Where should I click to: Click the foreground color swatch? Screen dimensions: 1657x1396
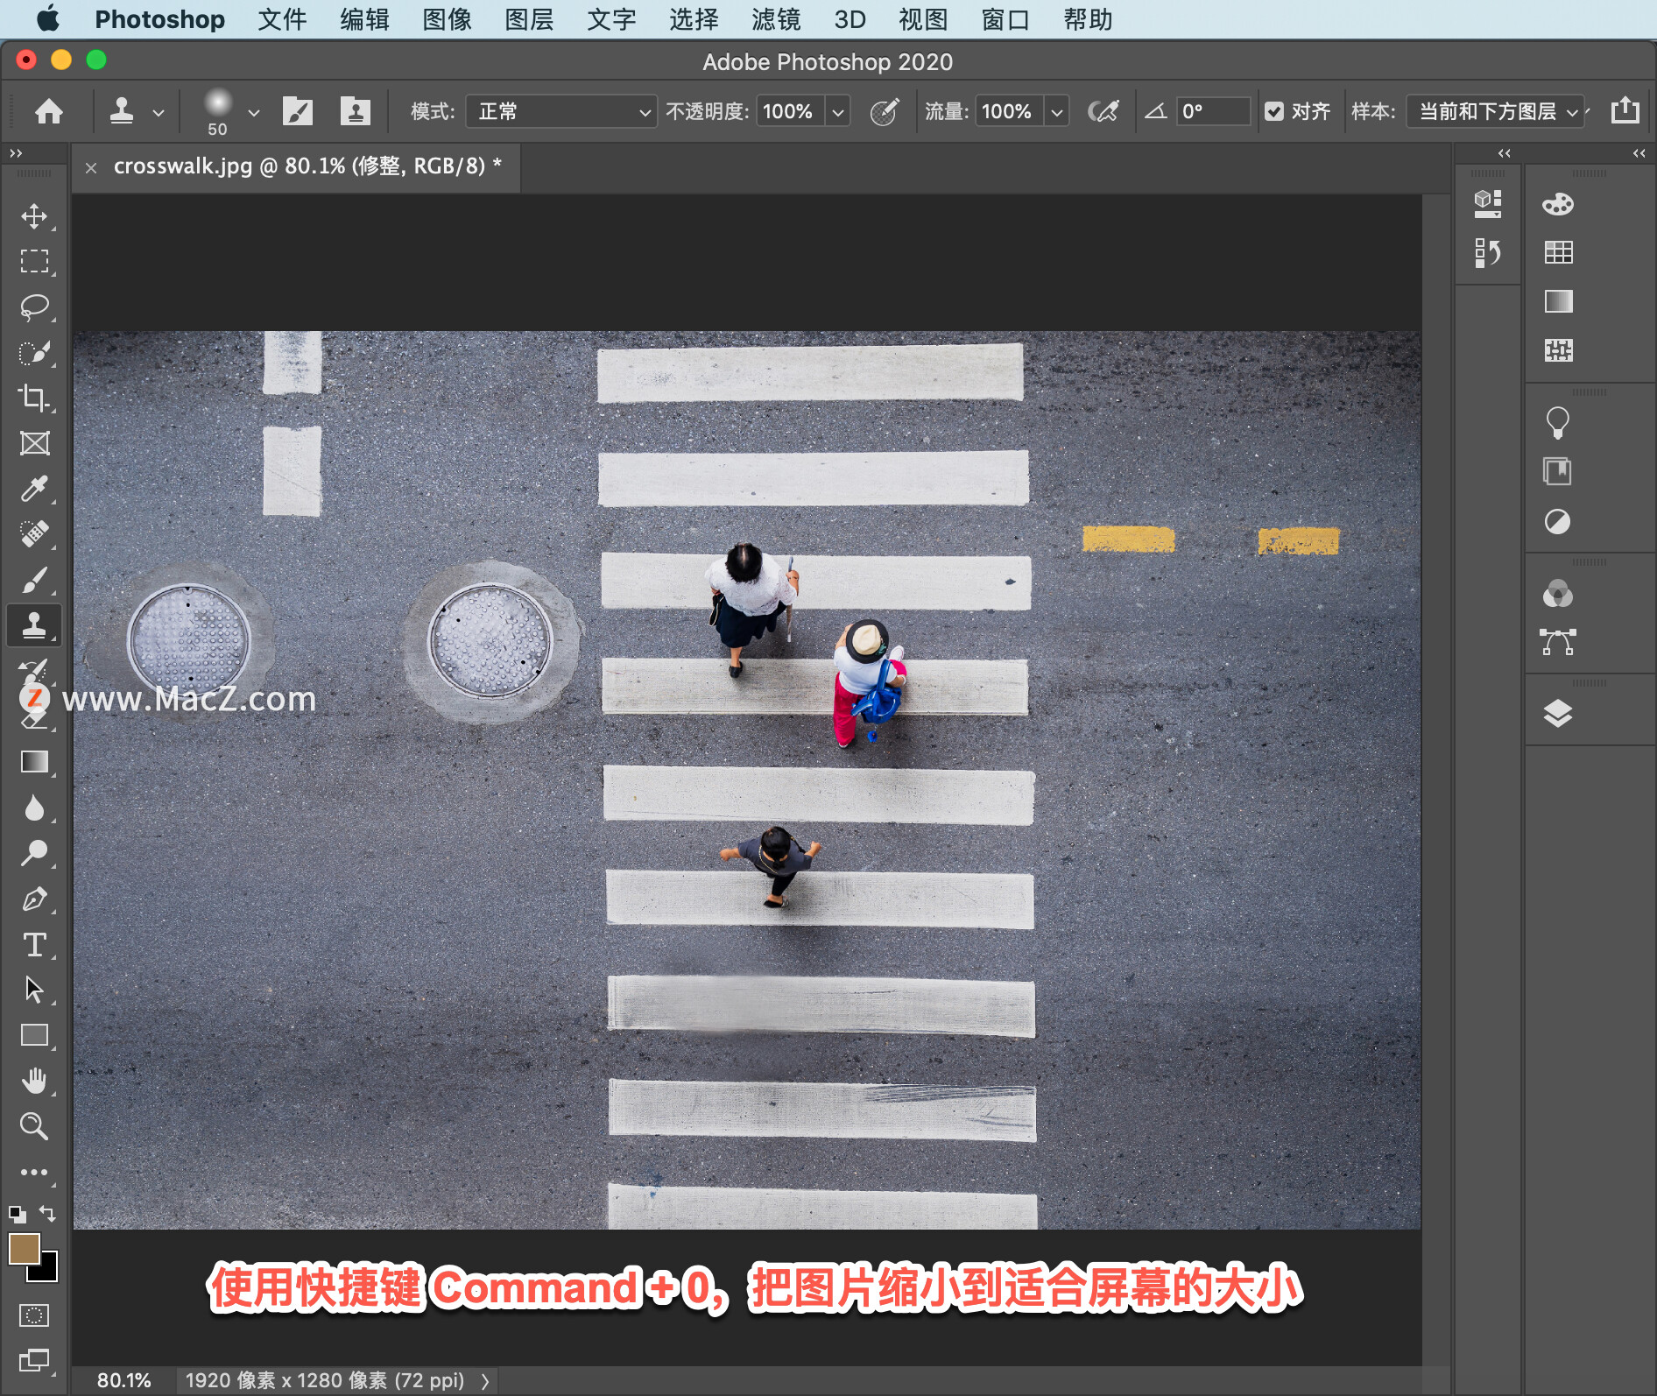(x=24, y=1249)
